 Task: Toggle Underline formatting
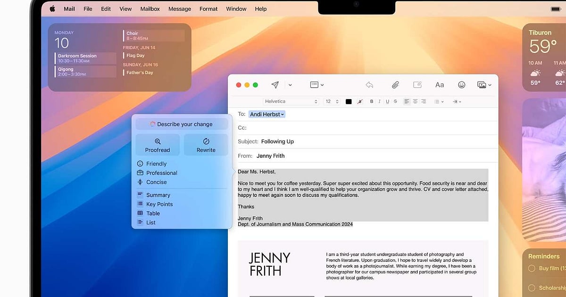387,101
